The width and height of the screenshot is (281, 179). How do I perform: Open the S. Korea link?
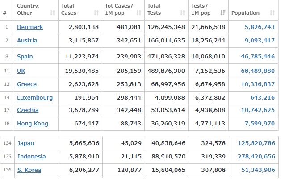tap(29, 170)
